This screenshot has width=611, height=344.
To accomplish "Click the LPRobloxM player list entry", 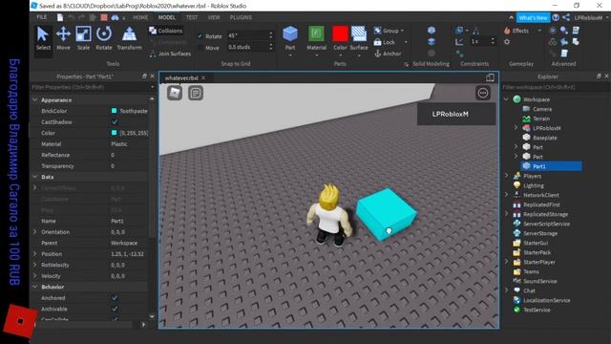I will click(x=456, y=114).
